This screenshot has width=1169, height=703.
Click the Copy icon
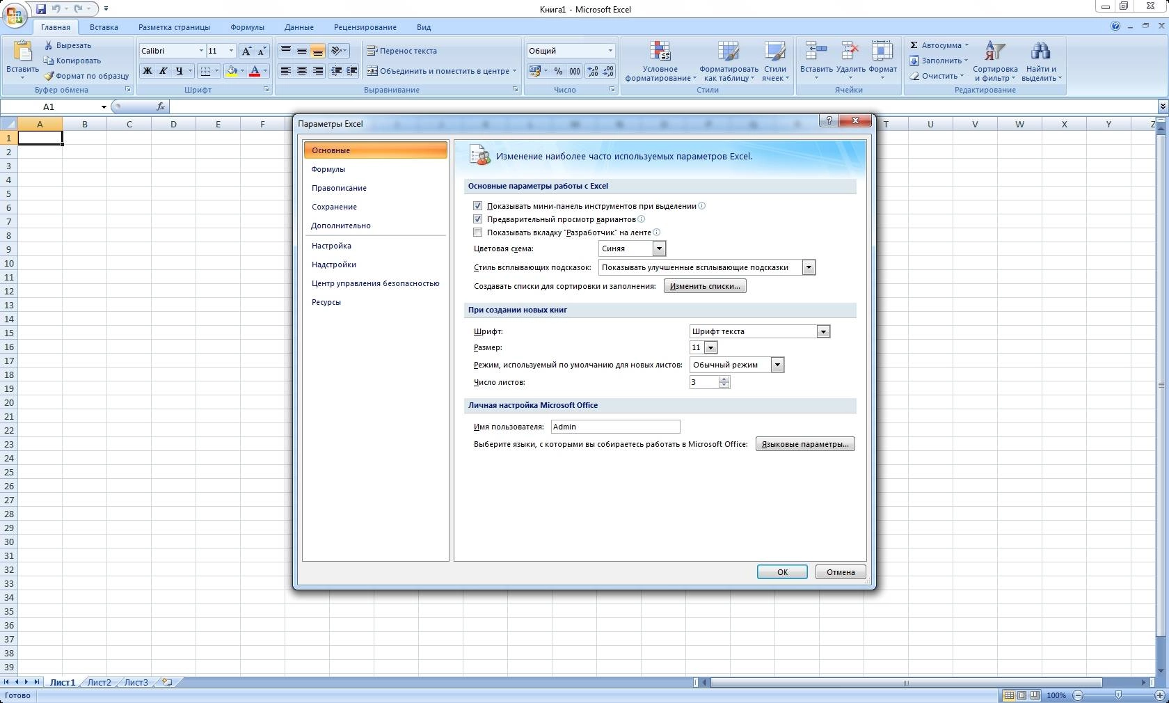49,61
